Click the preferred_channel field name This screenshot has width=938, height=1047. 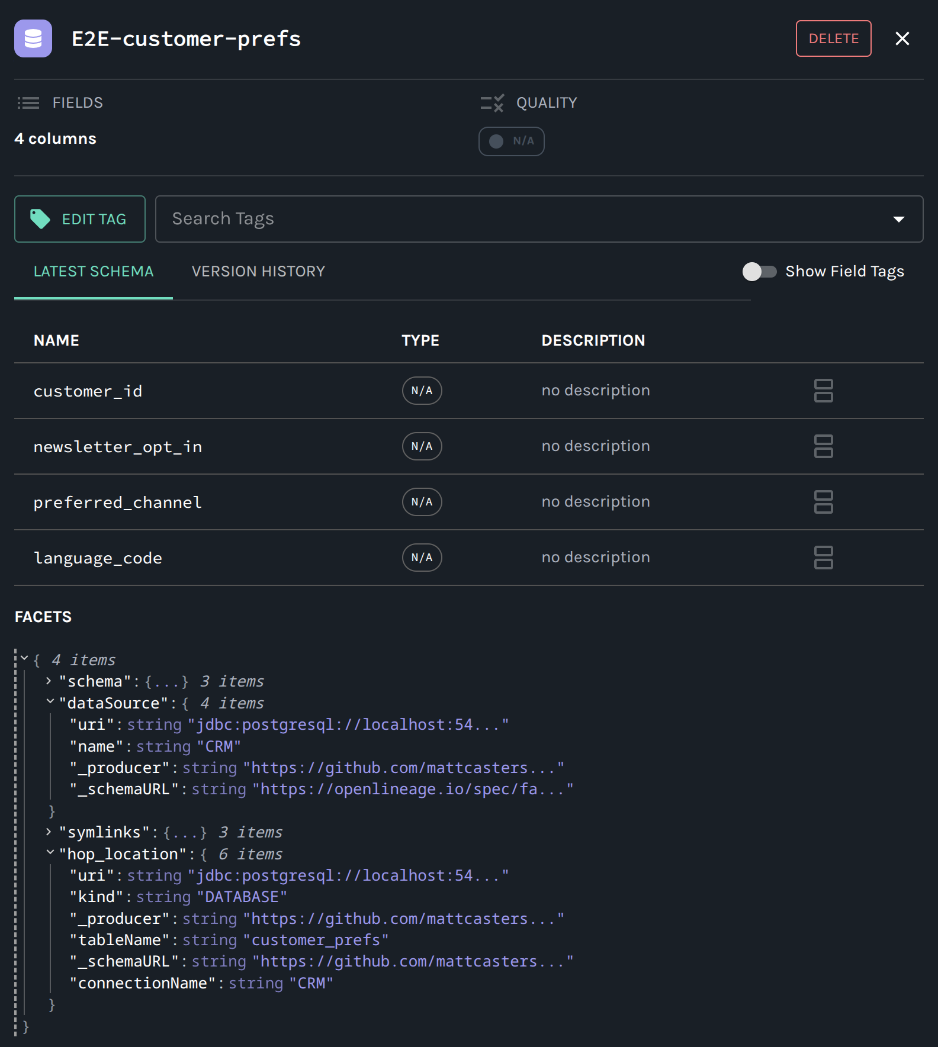point(118,502)
